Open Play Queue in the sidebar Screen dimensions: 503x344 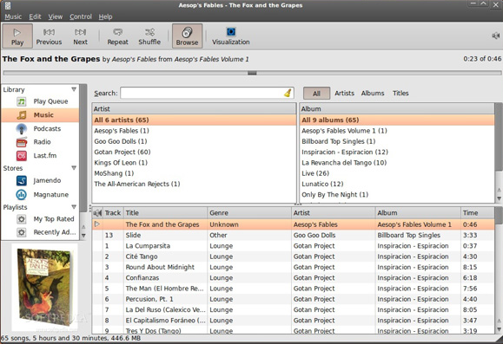click(x=40, y=101)
